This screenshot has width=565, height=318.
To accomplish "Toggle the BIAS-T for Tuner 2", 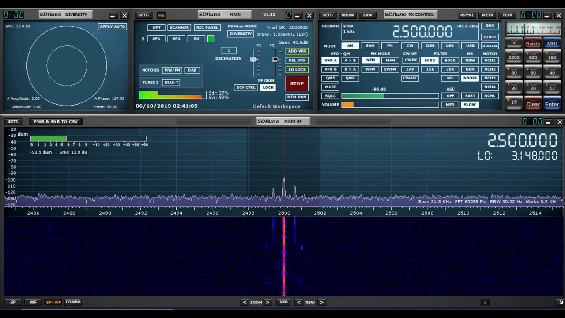I will point(171,83).
